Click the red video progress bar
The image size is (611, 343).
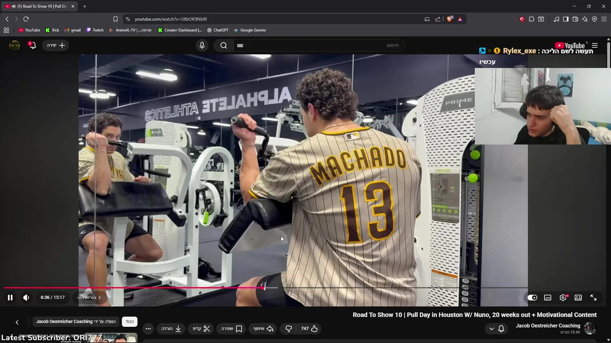point(134,288)
